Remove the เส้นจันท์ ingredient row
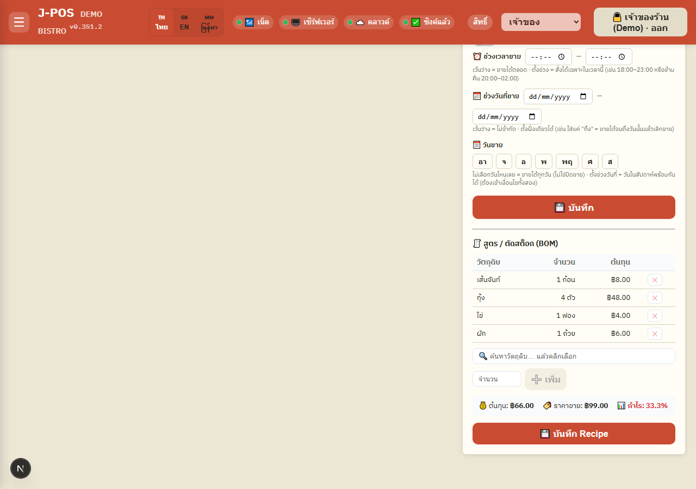This screenshot has width=696, height=489. click(655, 280)
